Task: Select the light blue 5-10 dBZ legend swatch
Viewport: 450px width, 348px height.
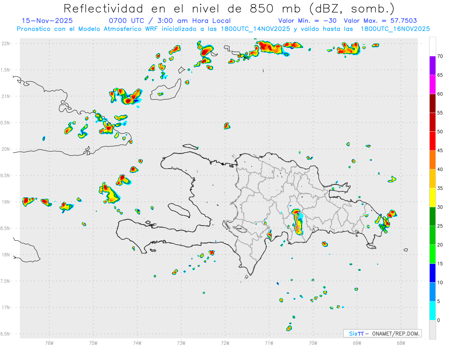Action: pyautogui.click(x=432, y=292)
